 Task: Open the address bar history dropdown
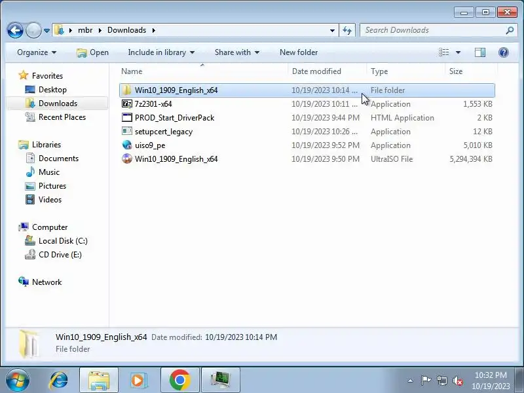point(332,30)
